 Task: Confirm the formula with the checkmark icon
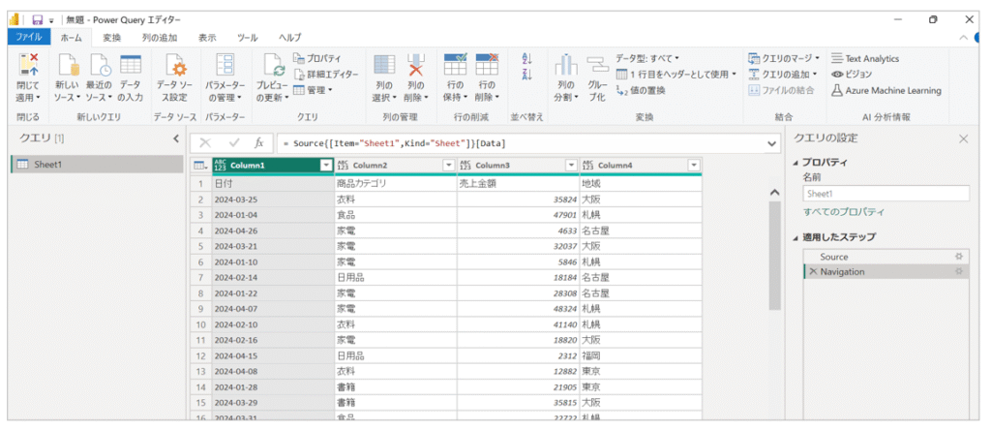pyautogui.click(x=234, y=143)
